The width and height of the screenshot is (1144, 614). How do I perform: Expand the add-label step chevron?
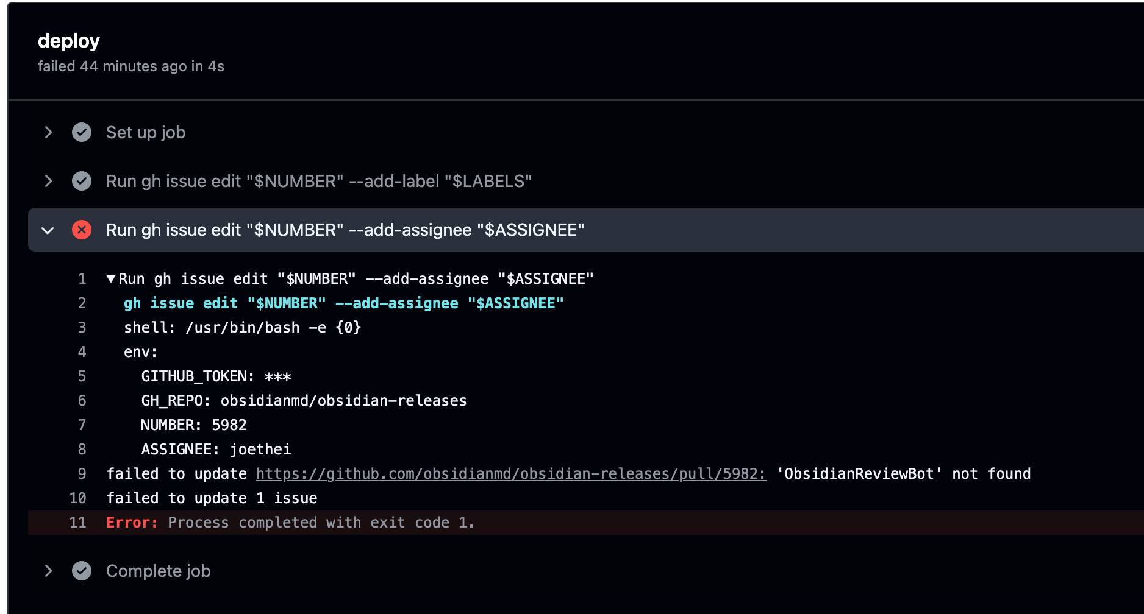tap(48, 181)
